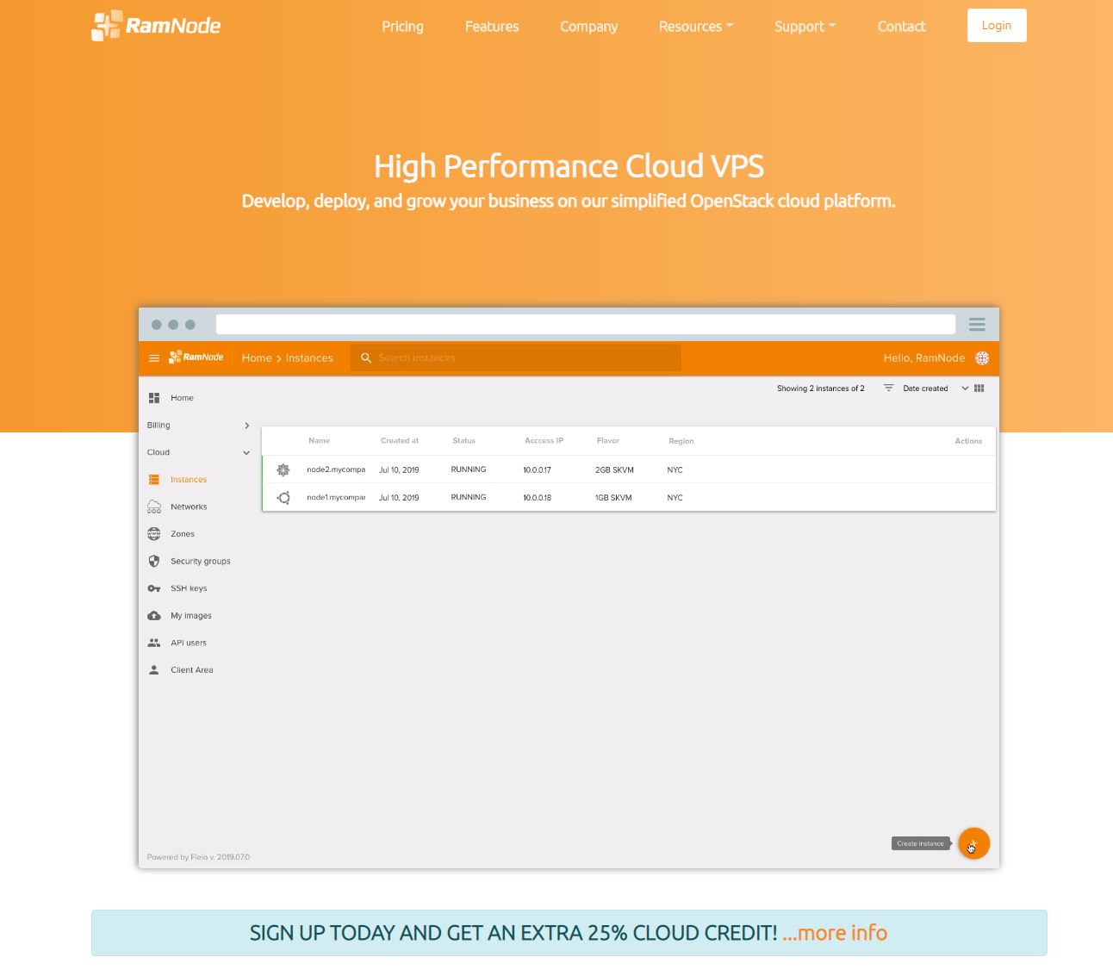
Task: Click the Create instance floating button
Action: [x=974, y=843]
